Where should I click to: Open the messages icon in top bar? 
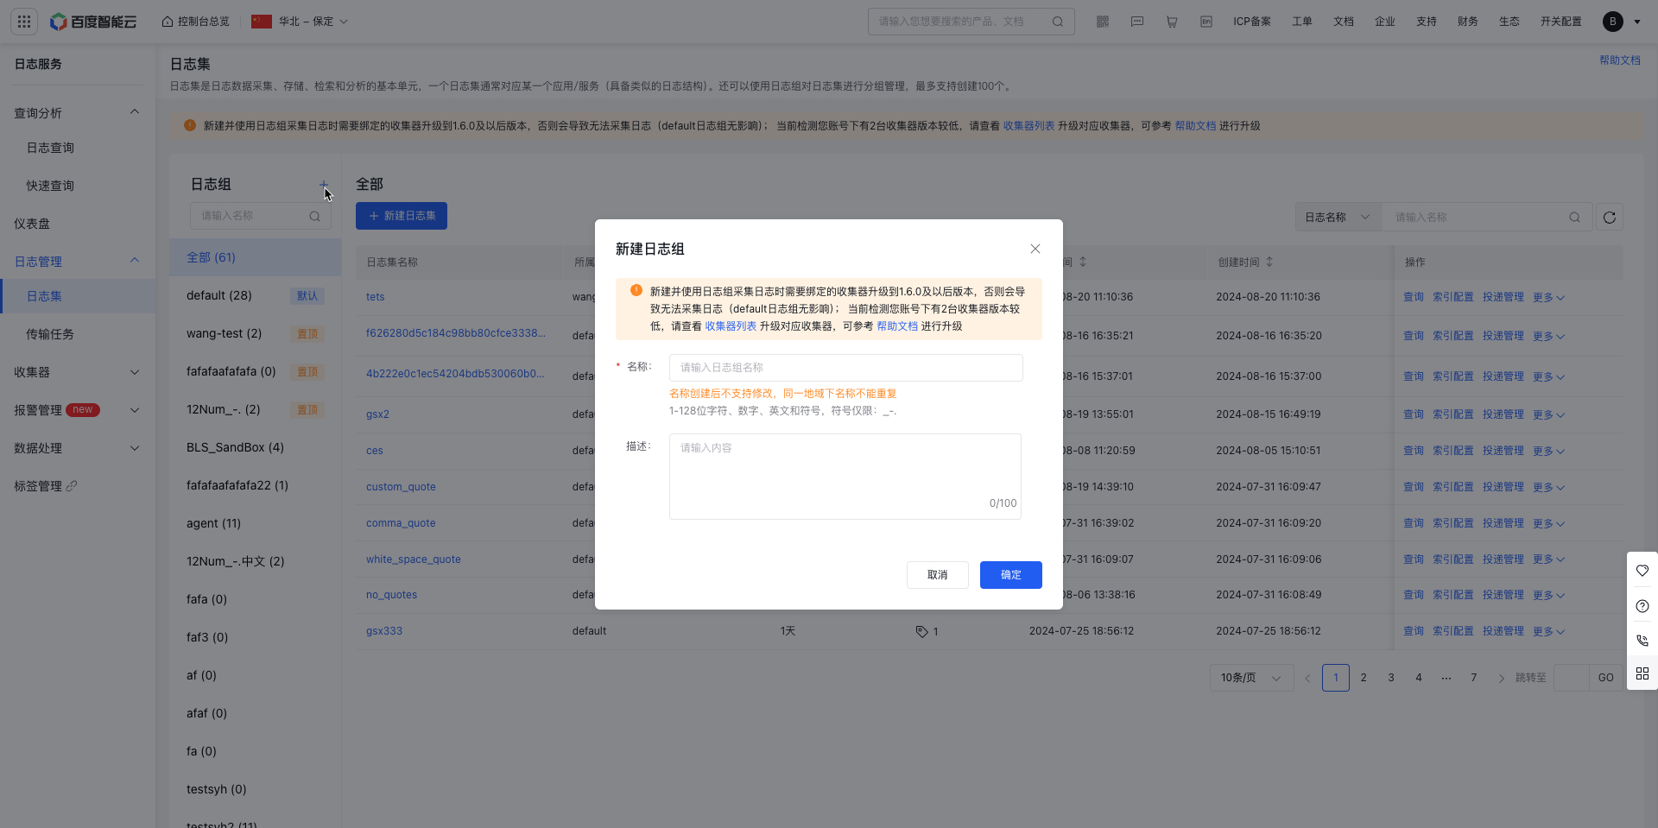pos(1137,22)
